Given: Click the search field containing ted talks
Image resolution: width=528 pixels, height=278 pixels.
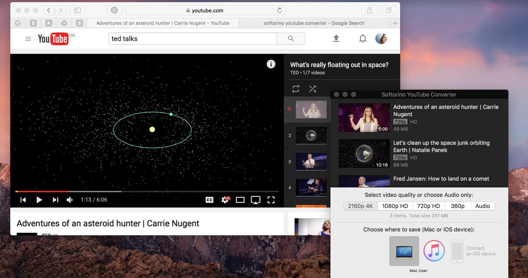Looking at the screenshot, I should tap(193, 39).
